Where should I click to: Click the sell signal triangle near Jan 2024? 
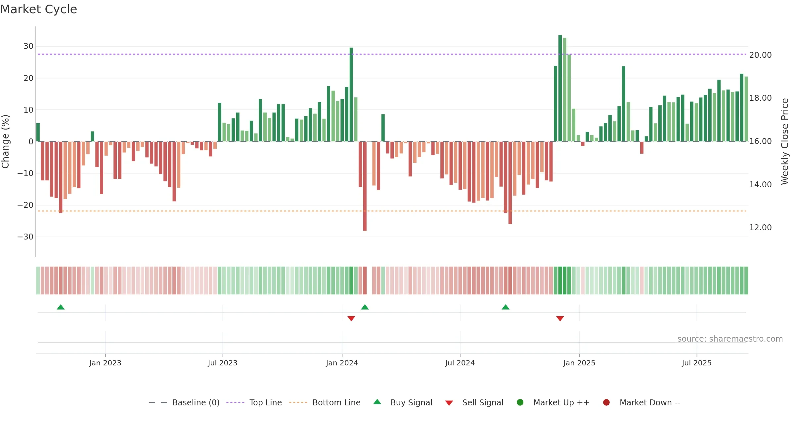coord(351,318)
